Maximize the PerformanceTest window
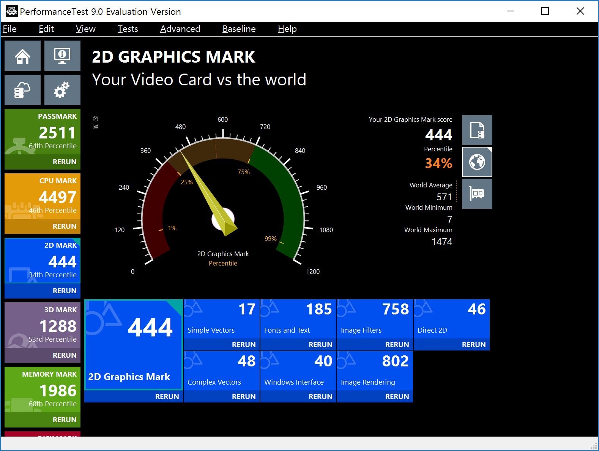Viewport: 599px width, 451px height. [545, 11]
